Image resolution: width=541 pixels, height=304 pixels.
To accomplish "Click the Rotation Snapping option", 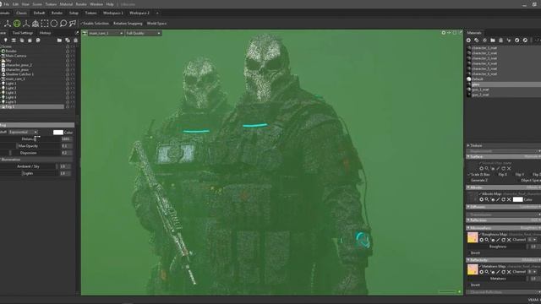I will (x=128, y=24).
